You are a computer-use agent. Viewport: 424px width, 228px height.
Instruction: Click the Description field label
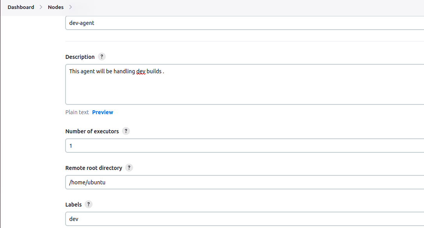tap(80, 57)
